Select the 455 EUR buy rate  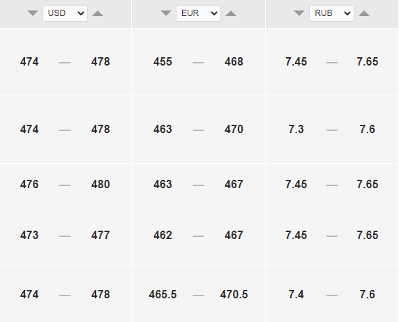[163, 62]
